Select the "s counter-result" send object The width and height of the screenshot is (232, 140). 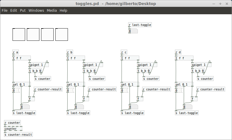pyautogui.click(x=18, y=135)
